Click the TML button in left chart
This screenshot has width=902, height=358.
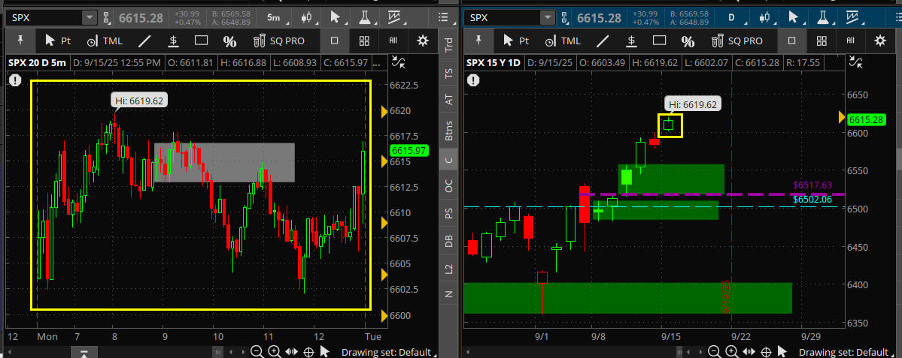(106, 41)
